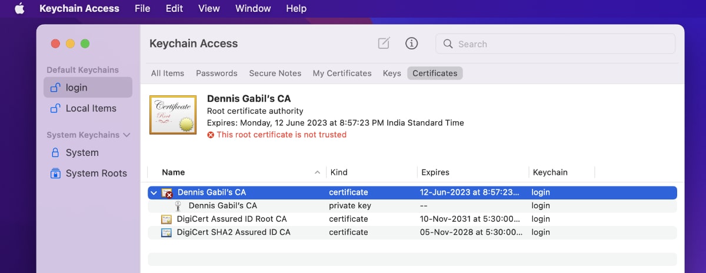This screenshot has height=273, width=706.
Task: Open the Window menu
Action: click(x=253, y=9)
